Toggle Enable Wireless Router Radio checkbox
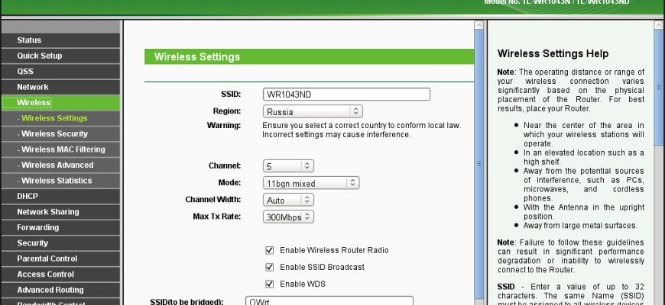The width and height of the screenshot is (665, 305). click(269, 250)
